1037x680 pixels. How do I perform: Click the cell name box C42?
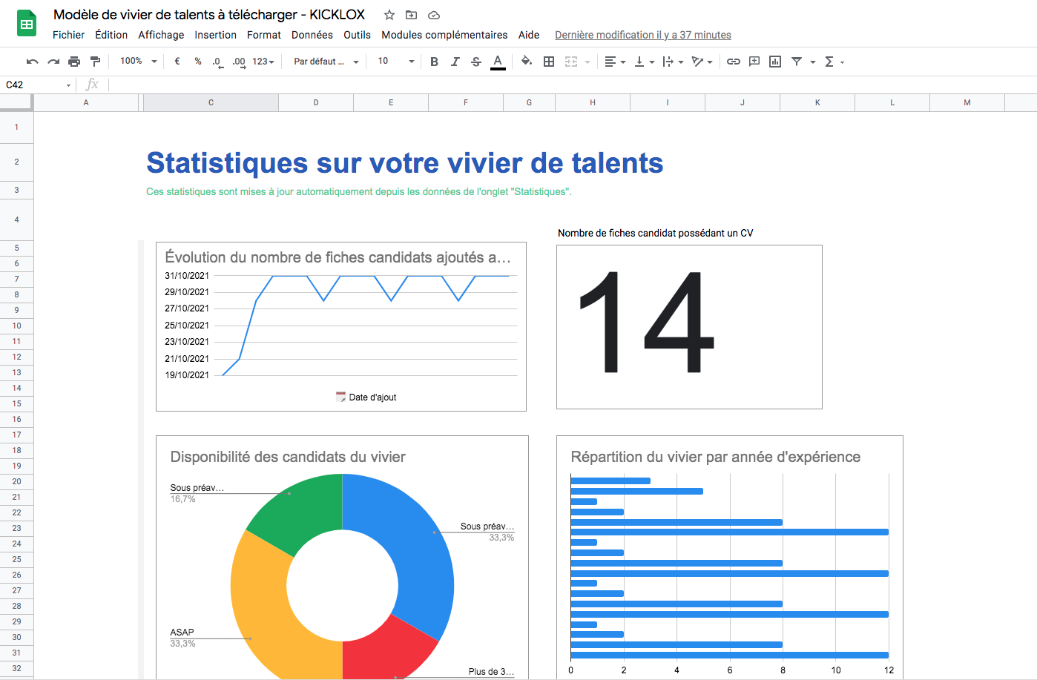37,85
